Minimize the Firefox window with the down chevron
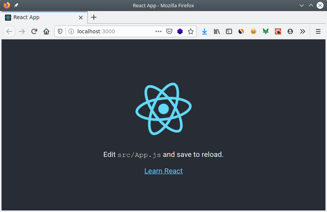 [302, 5]
